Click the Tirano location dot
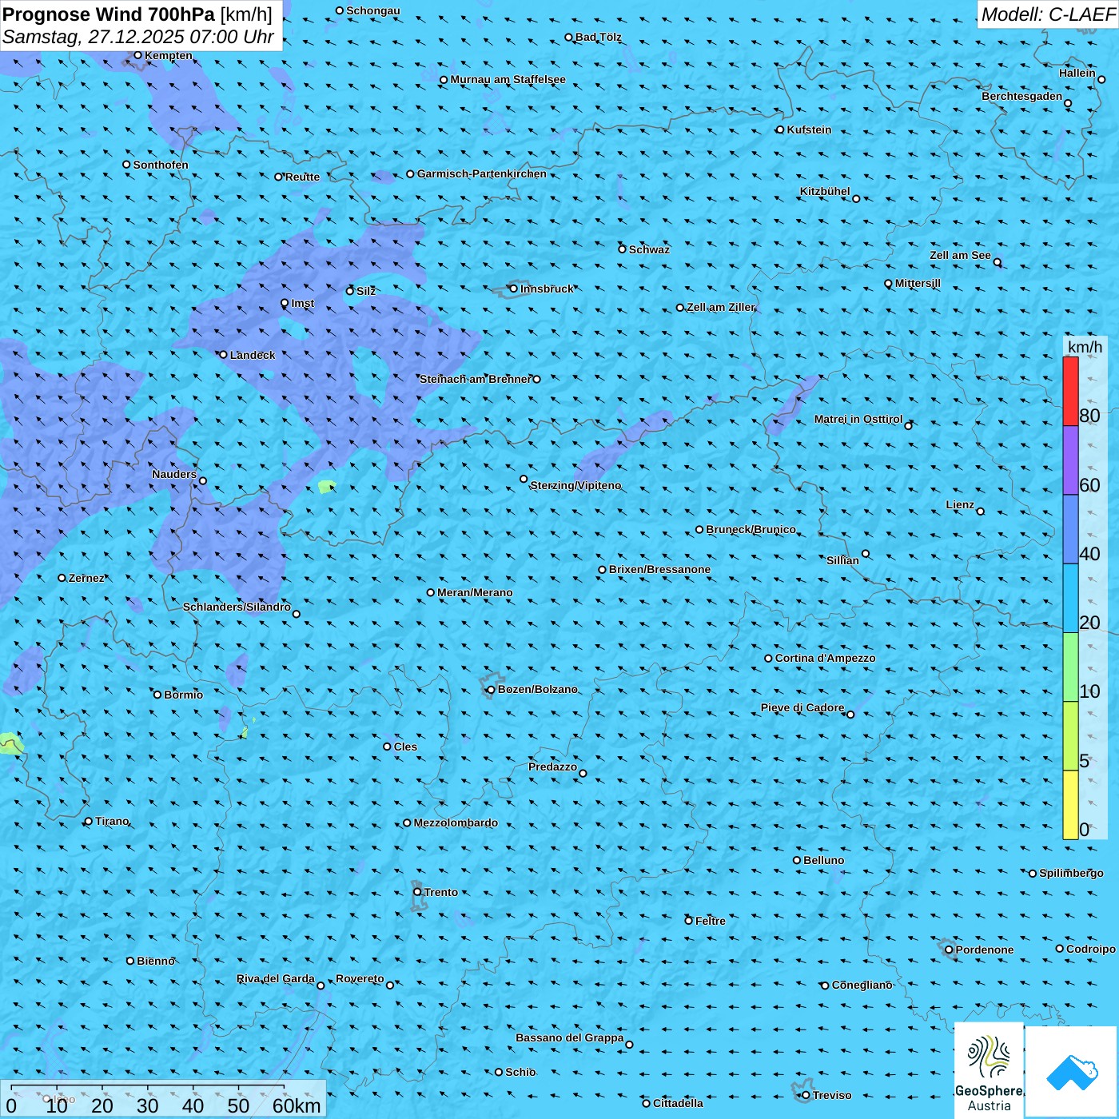This screenshot has height=1119, width=1119. tap(89, 821)
